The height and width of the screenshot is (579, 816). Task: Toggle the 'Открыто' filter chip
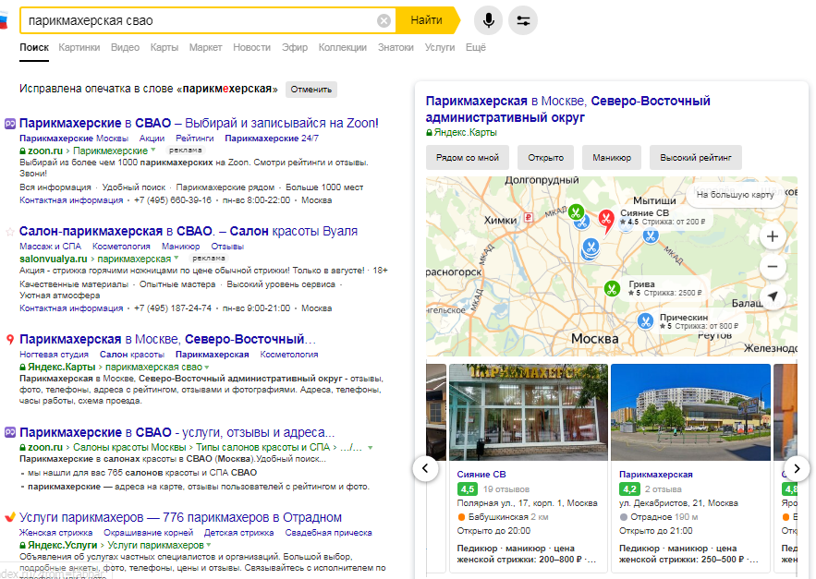(x=546, y=158)
